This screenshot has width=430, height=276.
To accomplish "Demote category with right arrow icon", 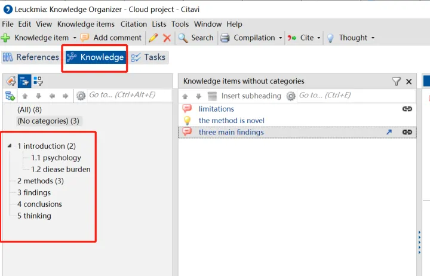I will click(x=65, y=96).
